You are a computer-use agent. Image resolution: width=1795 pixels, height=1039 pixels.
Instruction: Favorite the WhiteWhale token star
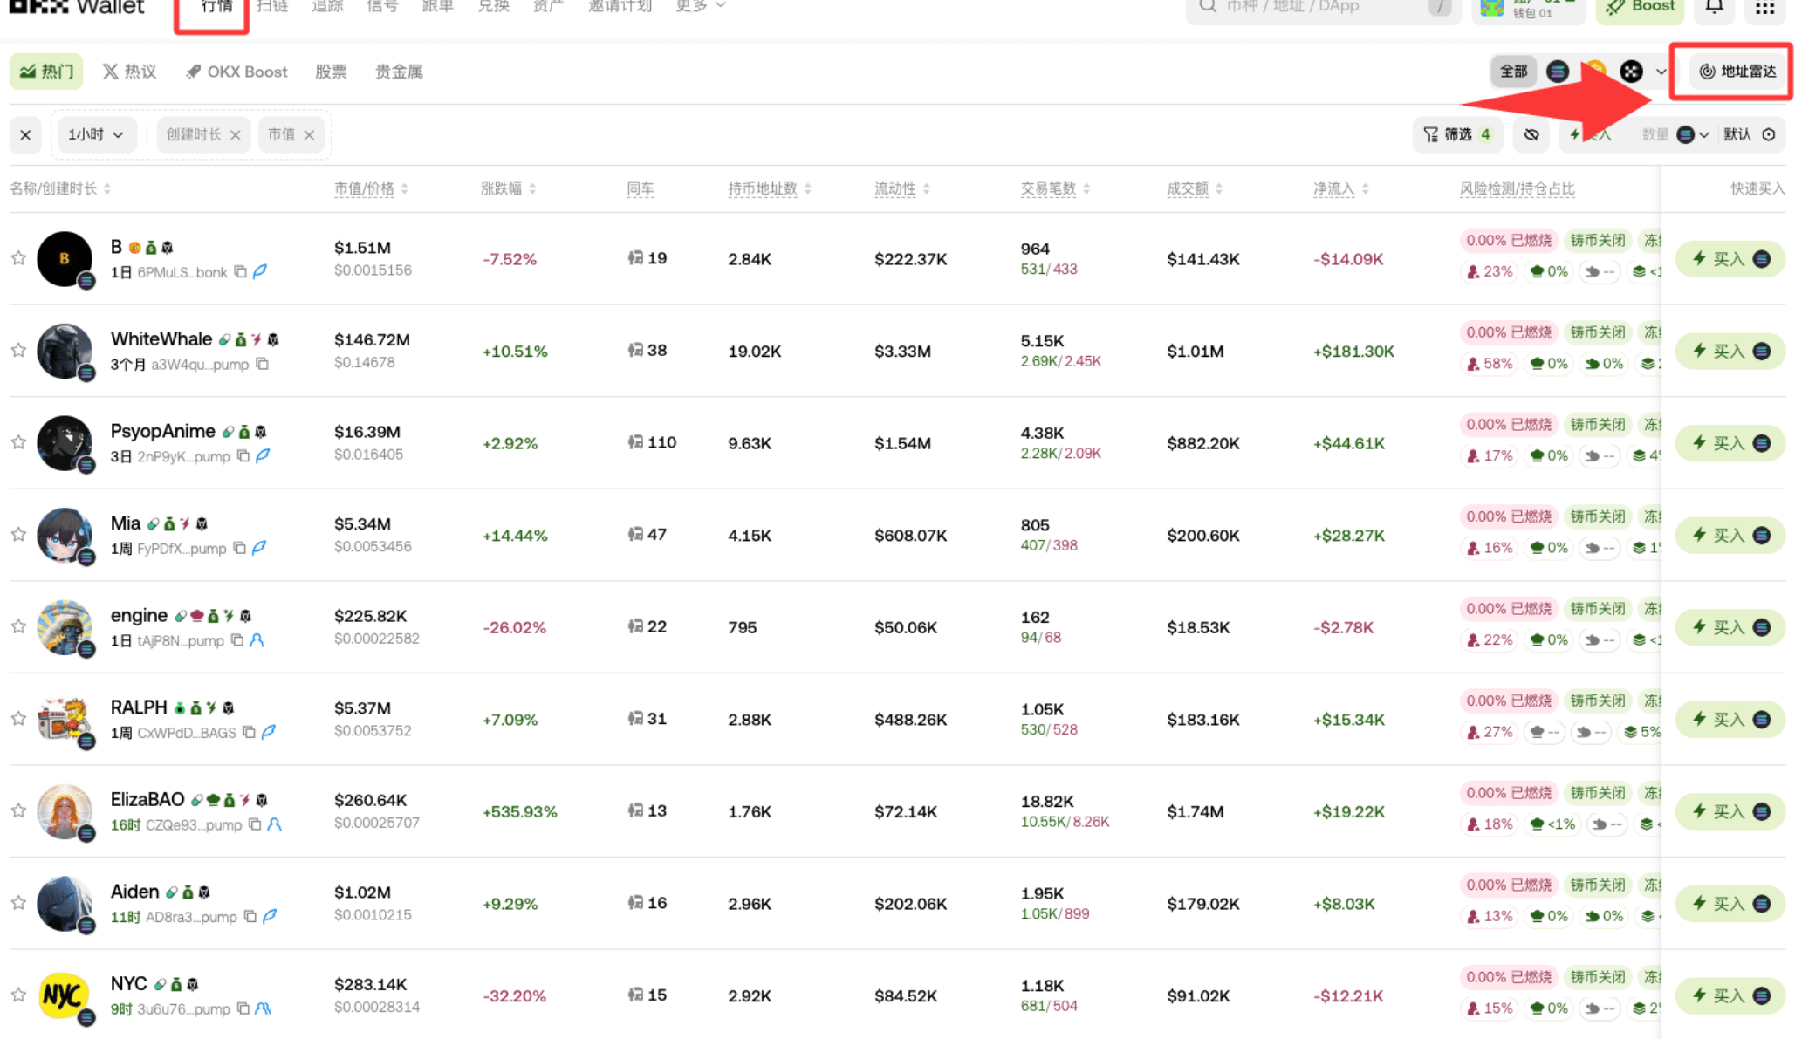pyautogui.click(x=18, y=350)
